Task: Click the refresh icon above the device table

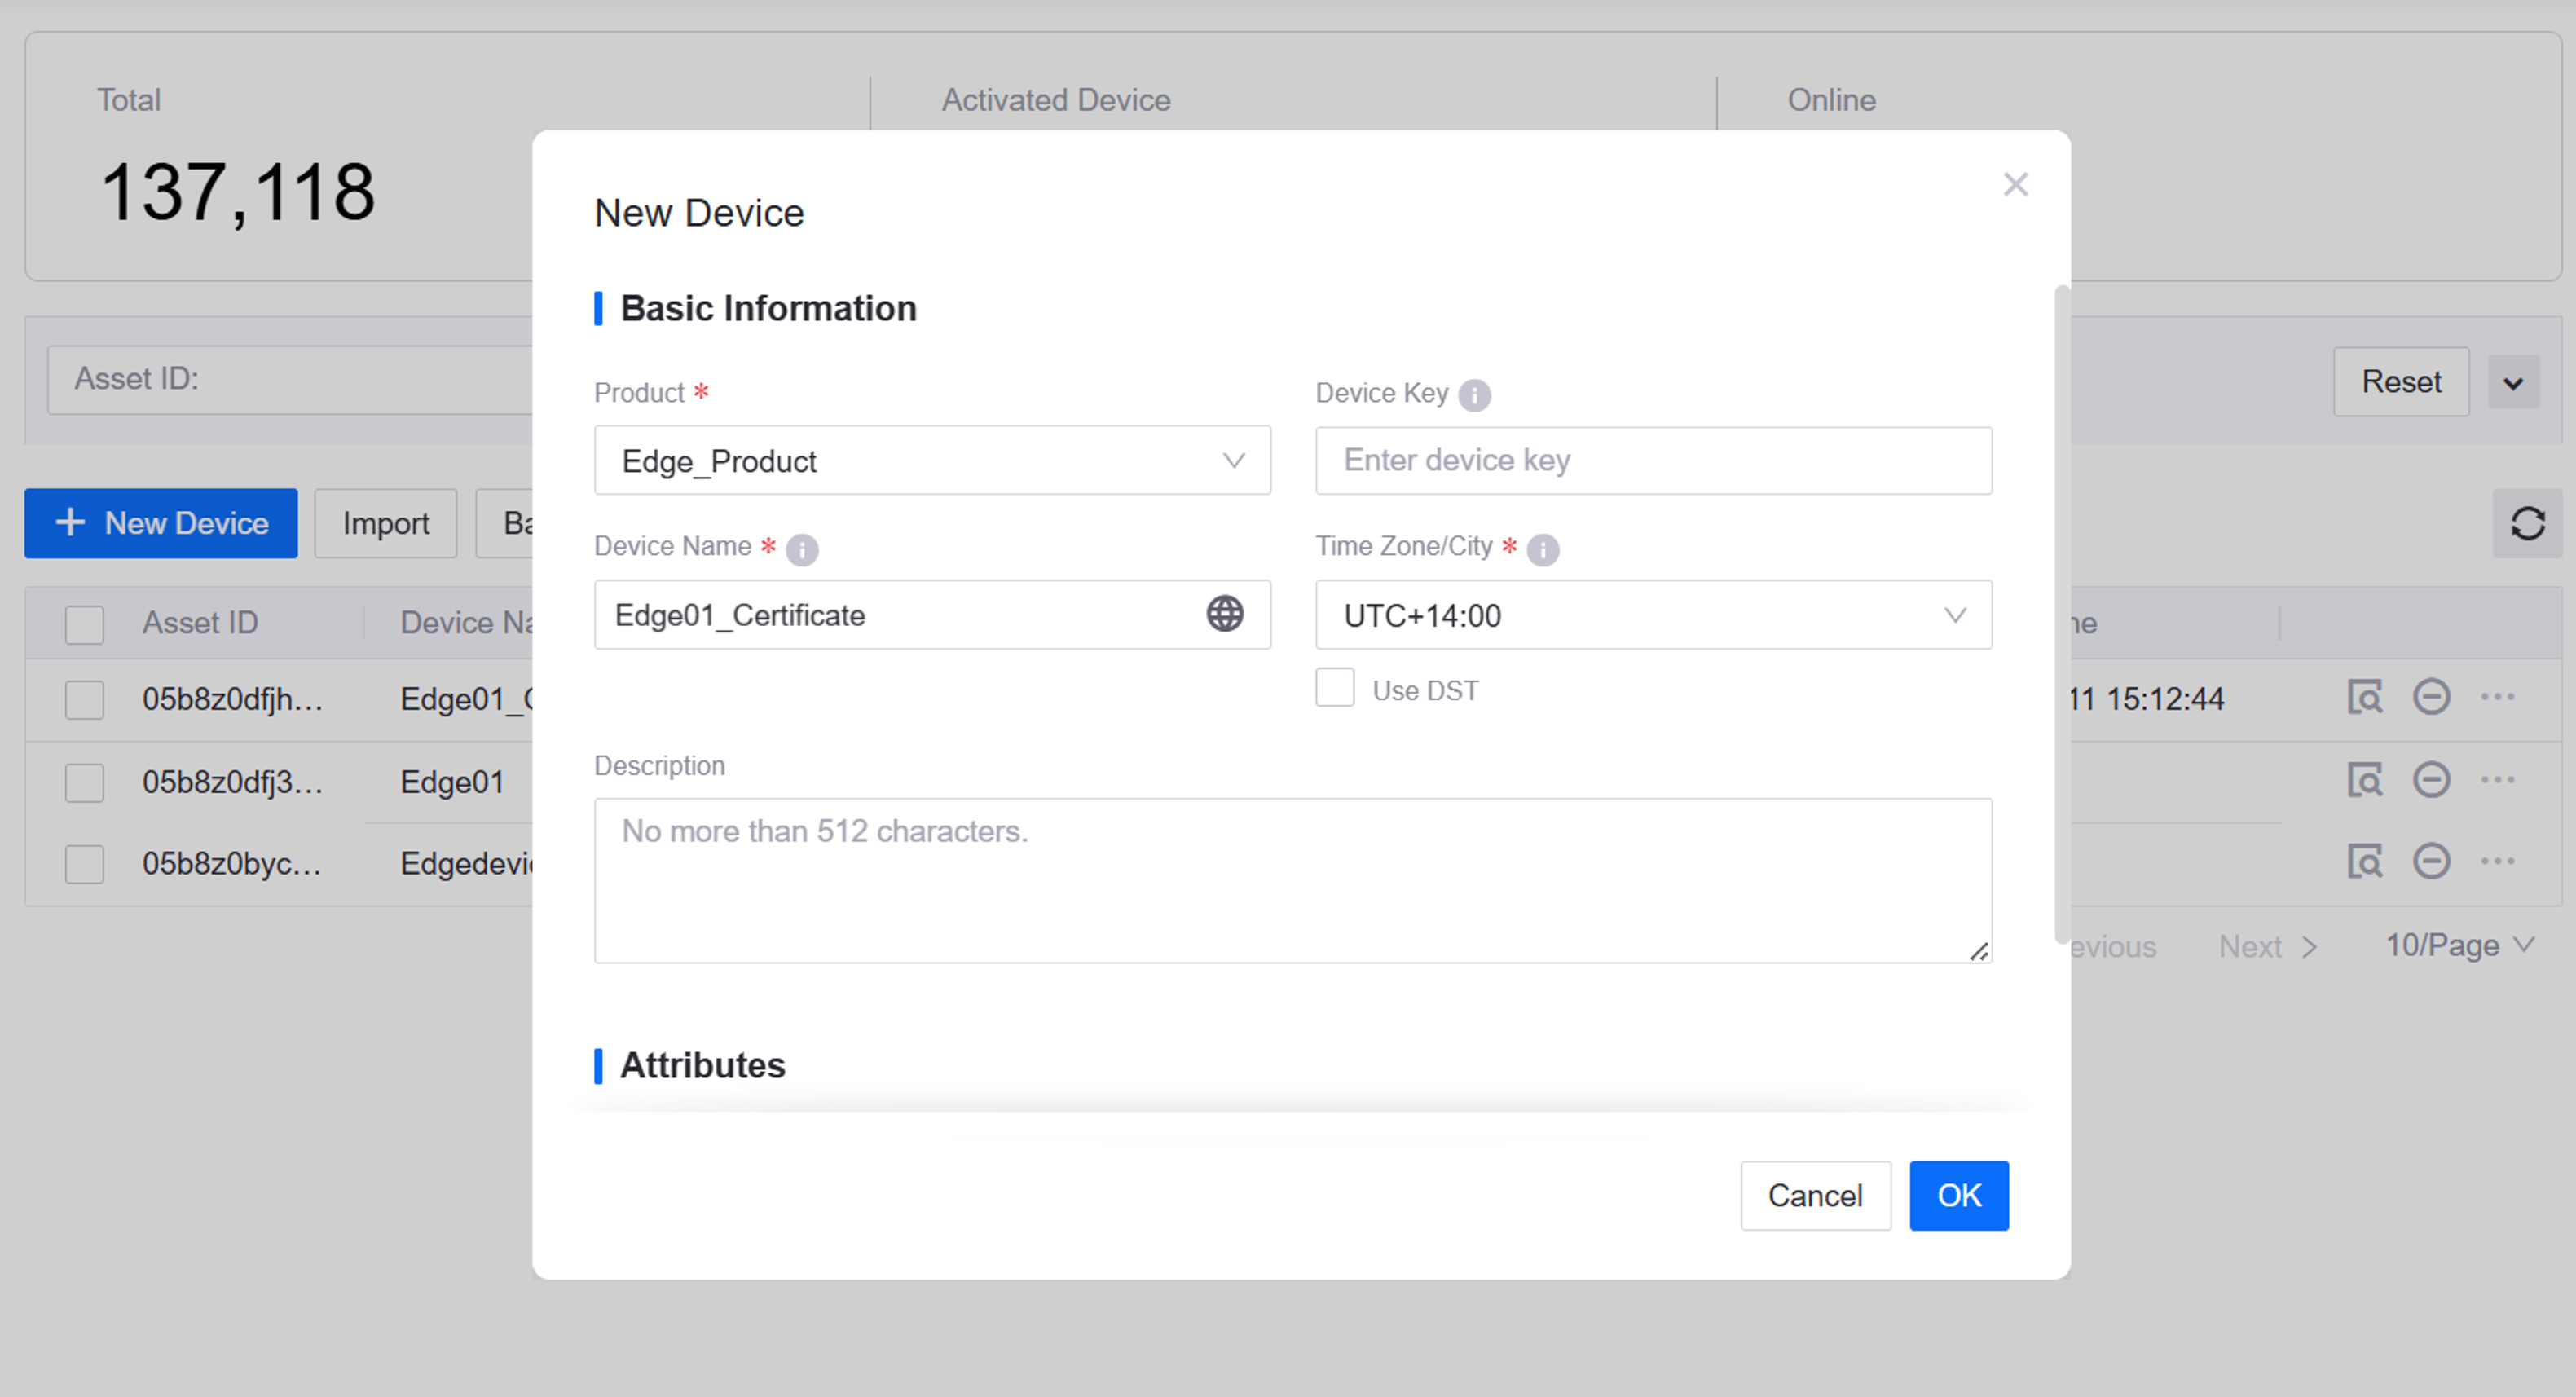Action: pos(2527,523)
